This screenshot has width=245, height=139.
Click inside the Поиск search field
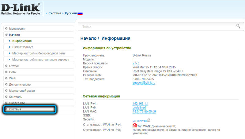[156, 27]
